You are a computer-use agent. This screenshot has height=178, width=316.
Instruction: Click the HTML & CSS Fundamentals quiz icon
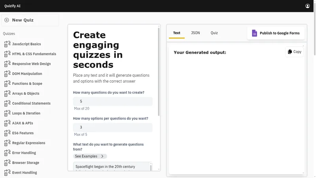(x=8, y=54)
